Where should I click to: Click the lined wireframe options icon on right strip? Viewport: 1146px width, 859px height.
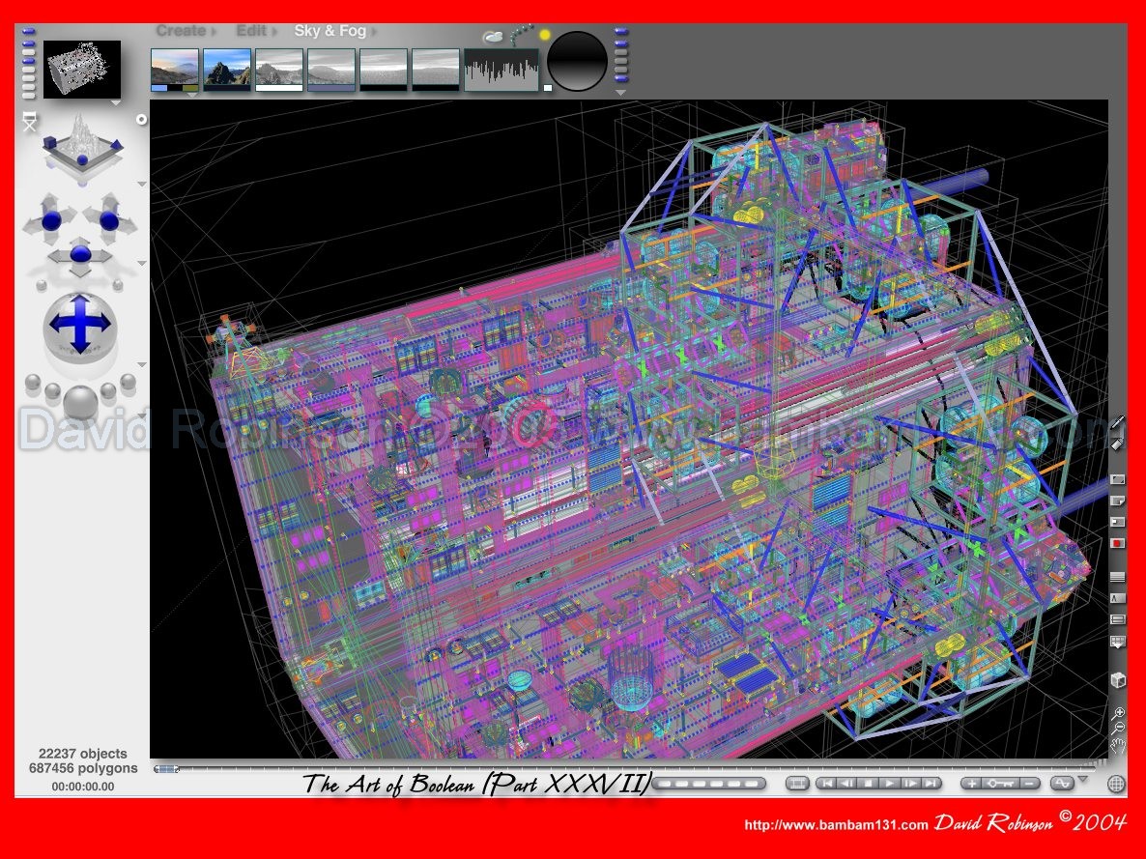coord(1118,578)
